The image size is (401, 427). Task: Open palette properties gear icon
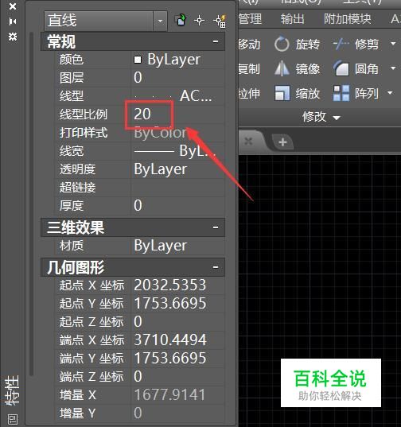pyautogui.click(x=13, y=37)
